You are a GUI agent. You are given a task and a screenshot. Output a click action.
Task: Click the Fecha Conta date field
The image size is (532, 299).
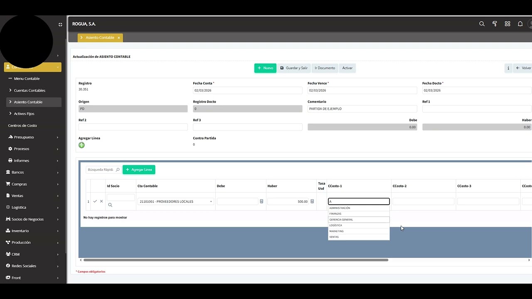tap(248, 90)
